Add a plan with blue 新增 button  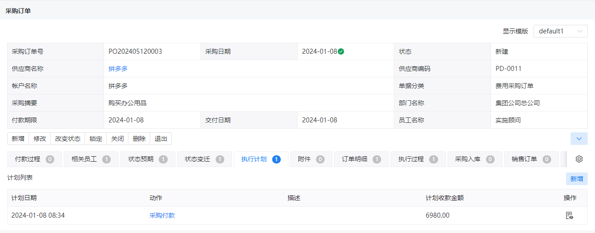[577, 179]
